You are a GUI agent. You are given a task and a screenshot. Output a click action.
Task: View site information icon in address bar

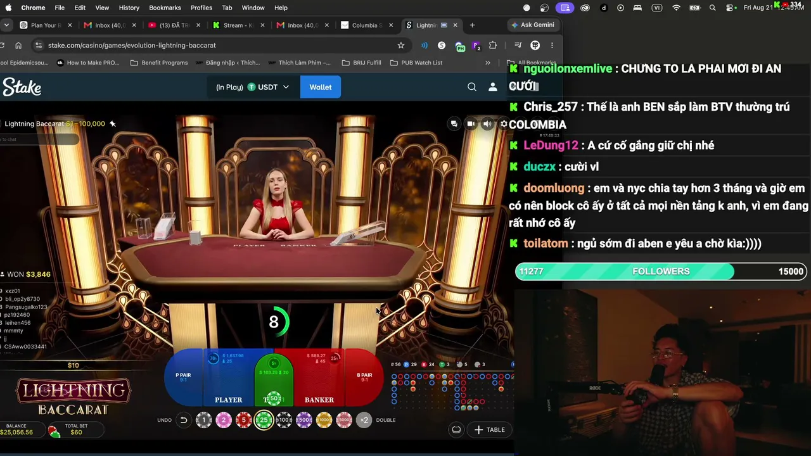pyautogui.click(x=39, y=45)
